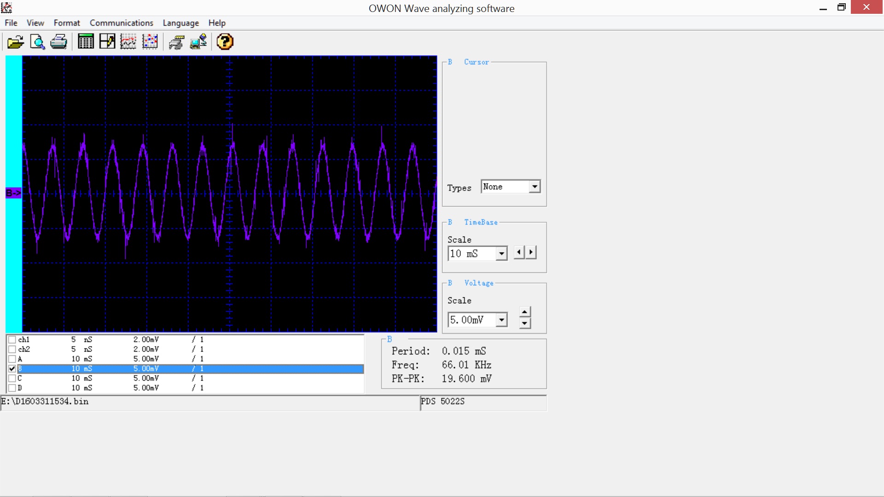884x497 pixels.
Task: Select the ch2 row in channel list
Action: point(186,349)
